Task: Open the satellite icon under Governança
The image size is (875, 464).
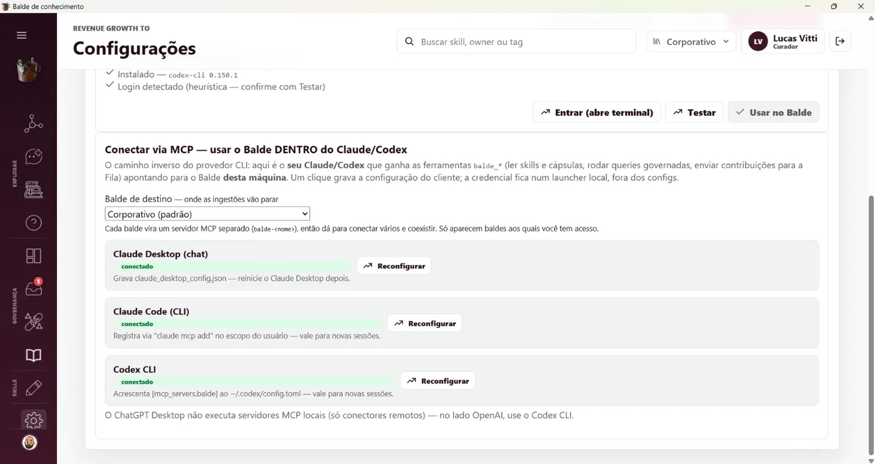Action: pos(33,322)
